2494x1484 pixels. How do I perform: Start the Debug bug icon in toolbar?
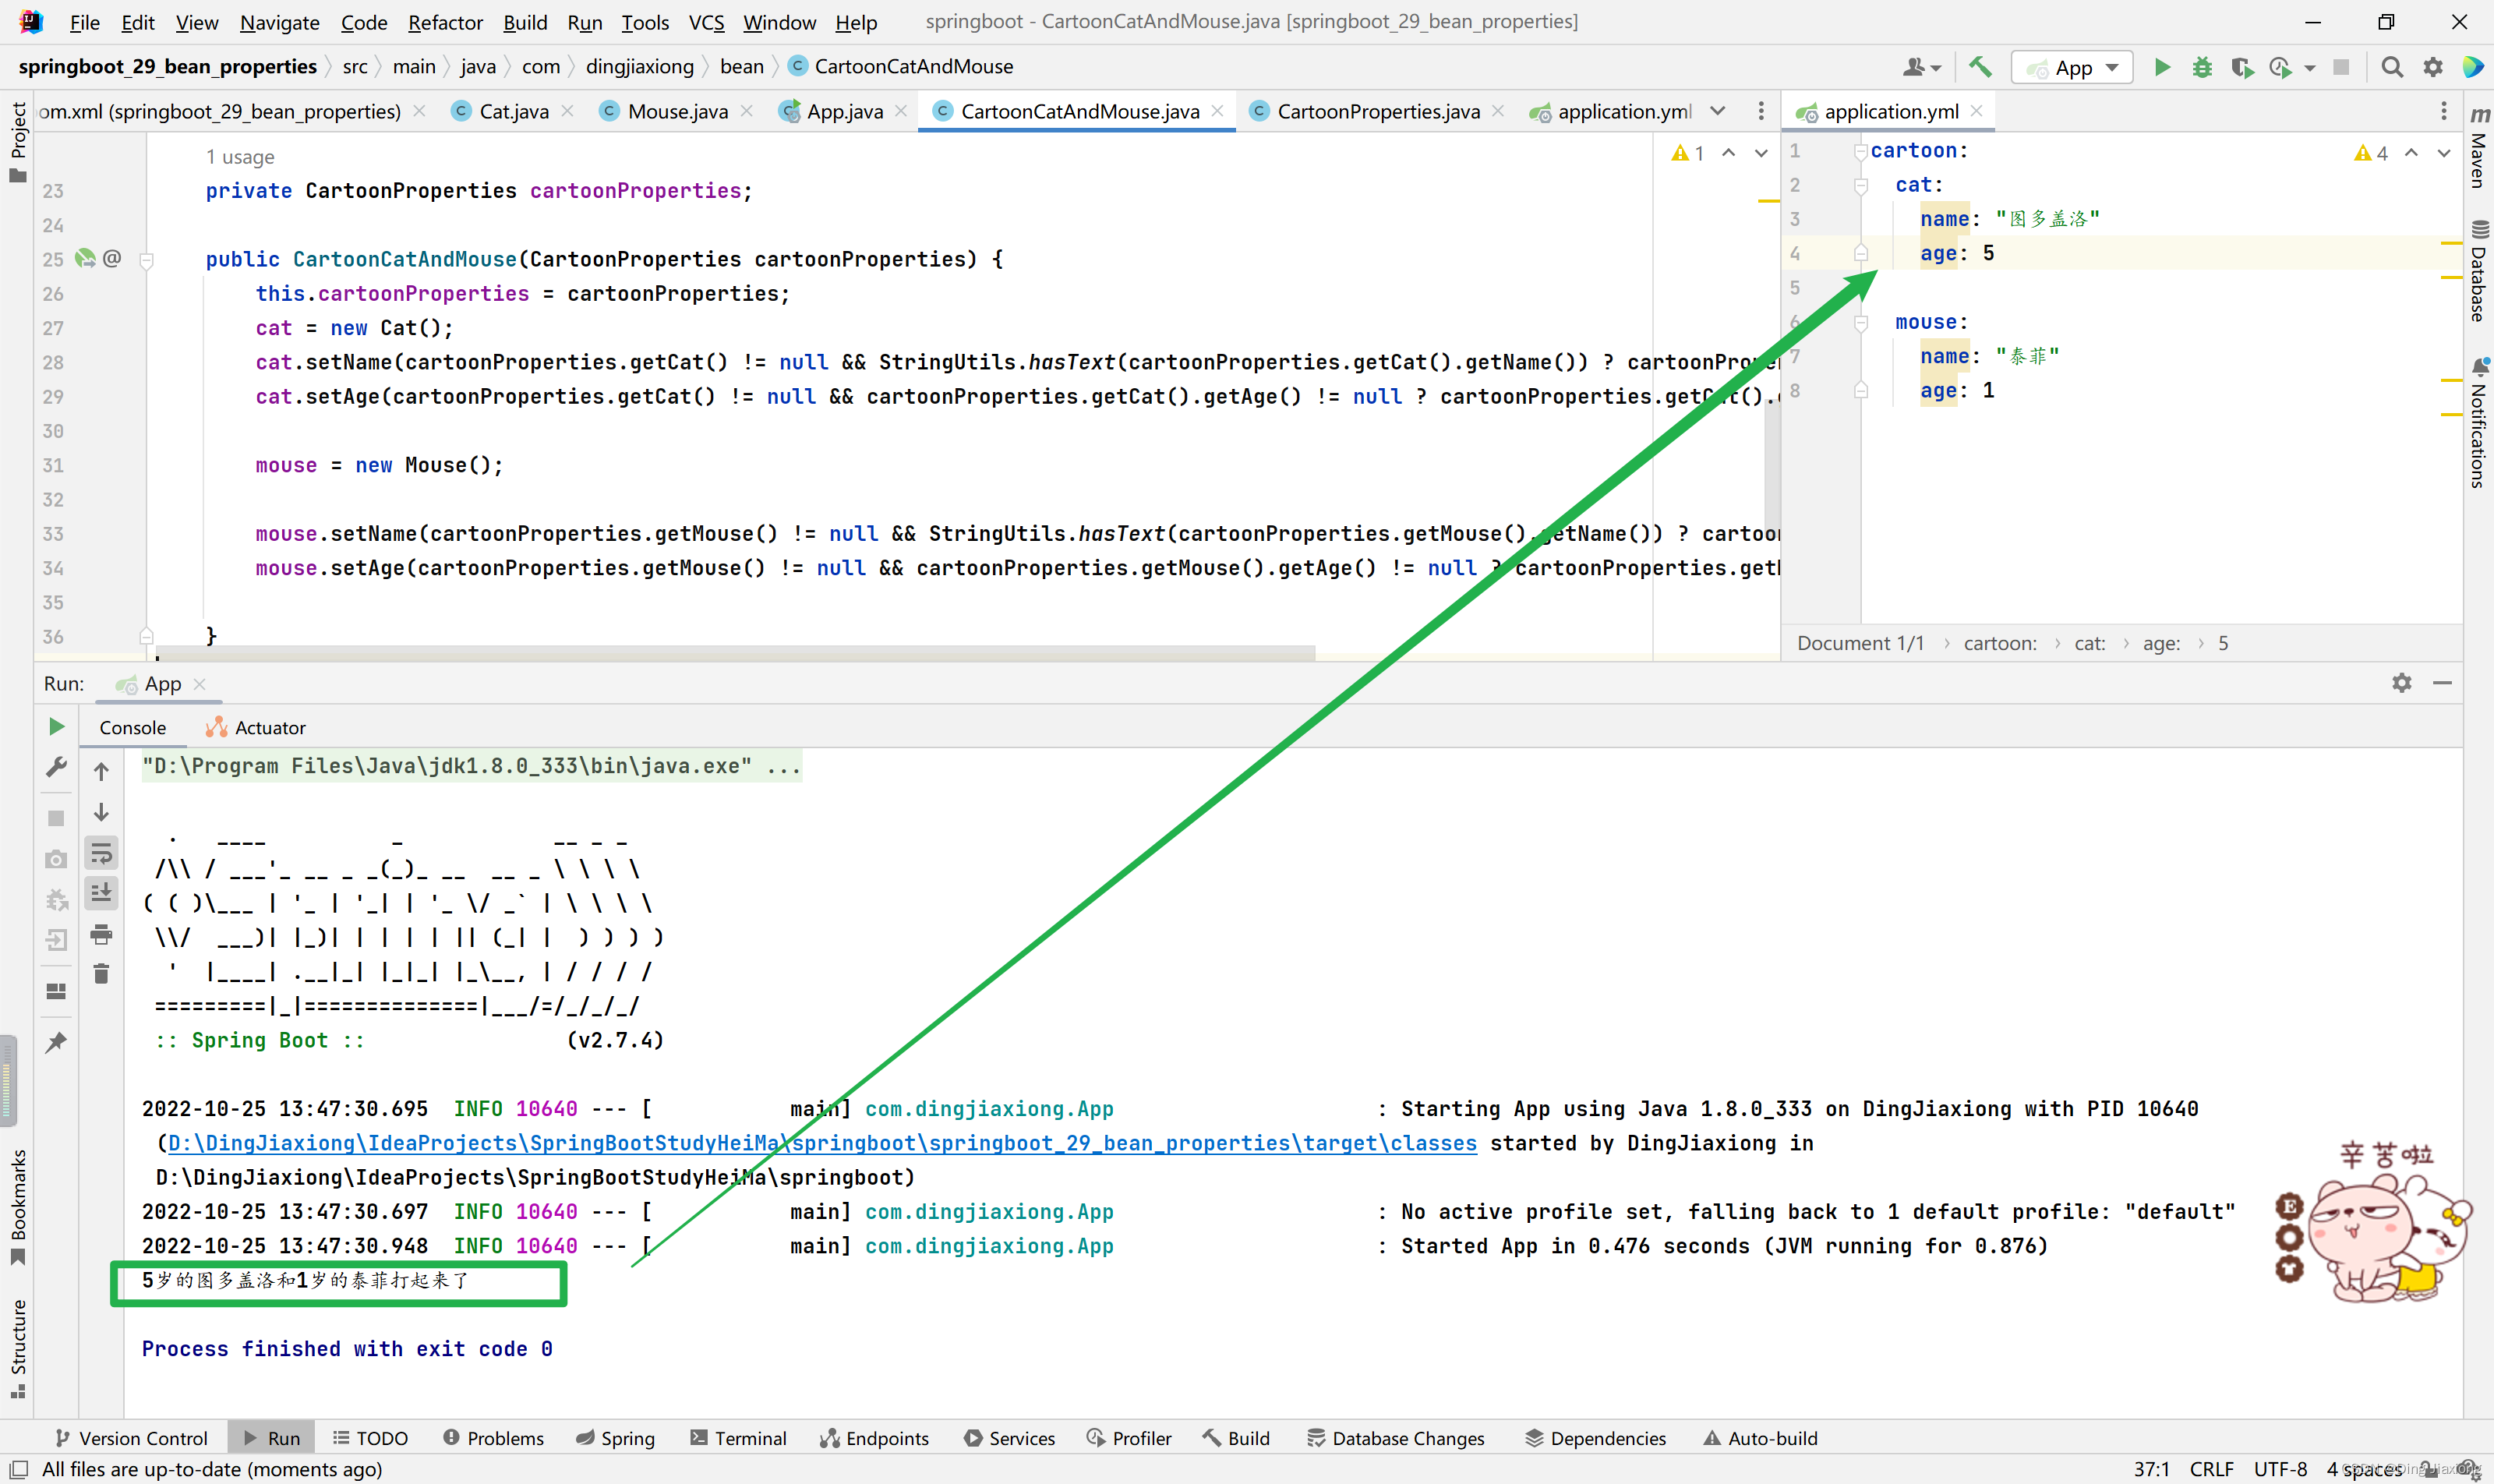2201,67
